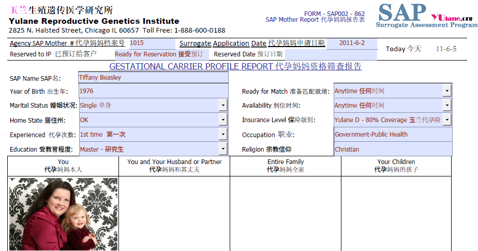The image size is (478, 251).
Task: Click the Religion field 'Christian'
Action: coord(393,149)
